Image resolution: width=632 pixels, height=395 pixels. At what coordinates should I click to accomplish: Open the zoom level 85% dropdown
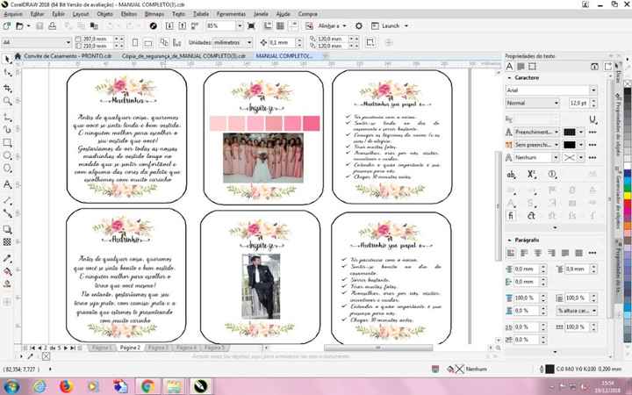click(240, 25)
